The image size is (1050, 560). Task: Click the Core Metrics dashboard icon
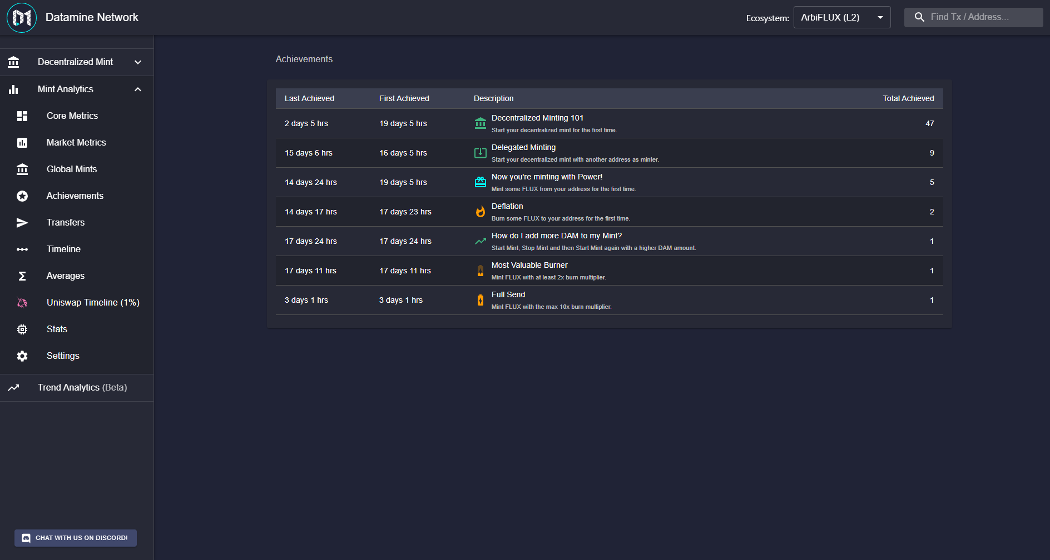coord(22,116)
